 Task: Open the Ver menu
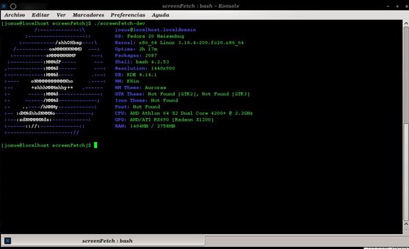(x=61, y=15)
